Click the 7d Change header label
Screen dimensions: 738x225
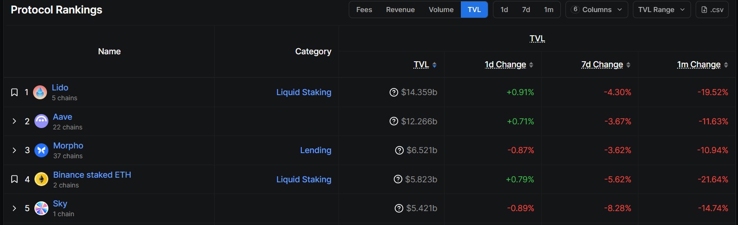(x=602, y=64)
